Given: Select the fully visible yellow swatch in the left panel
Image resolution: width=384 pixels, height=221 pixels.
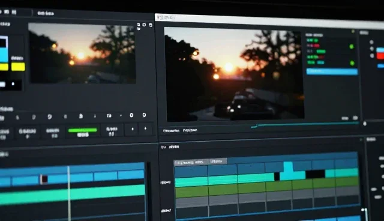Looking at the screenshot, I should coord(18,67).
